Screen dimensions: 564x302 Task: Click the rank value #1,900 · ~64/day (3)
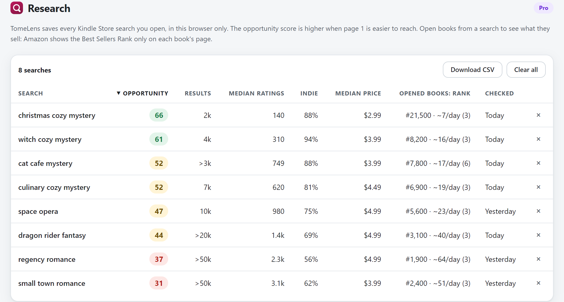pyautogui.click(x=438, y=259)
